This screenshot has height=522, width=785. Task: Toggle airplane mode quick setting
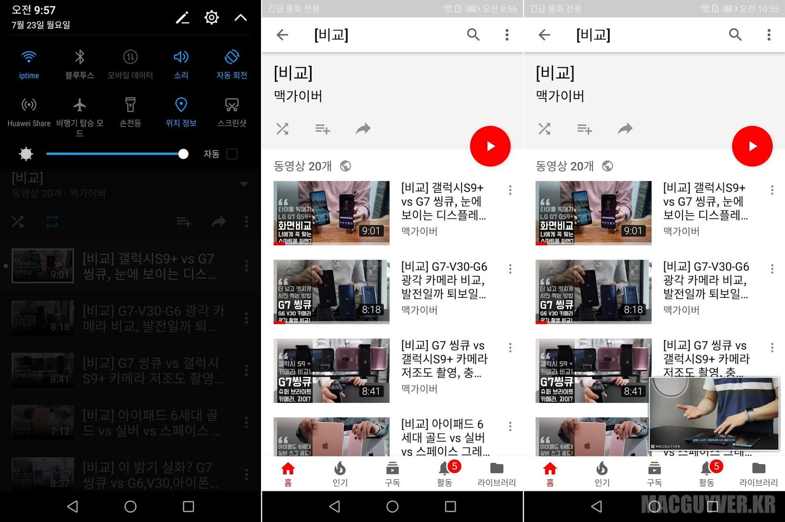(79, 117)
